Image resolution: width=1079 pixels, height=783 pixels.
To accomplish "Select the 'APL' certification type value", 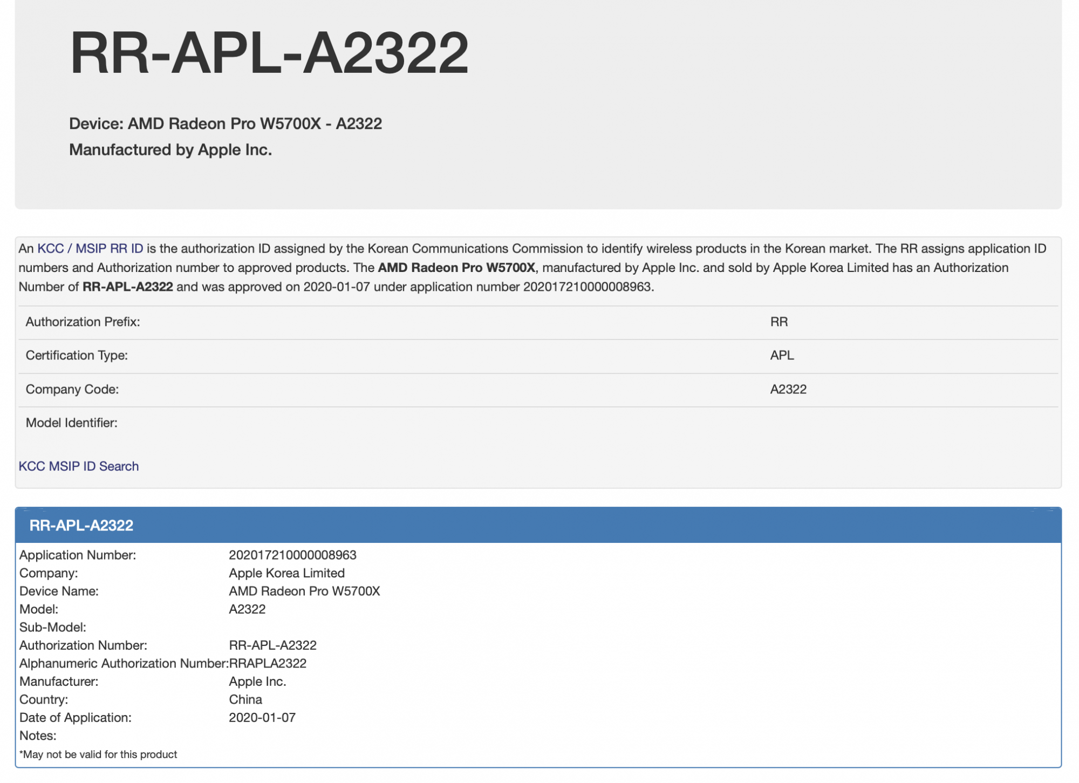I will click(x=782, y=356).
